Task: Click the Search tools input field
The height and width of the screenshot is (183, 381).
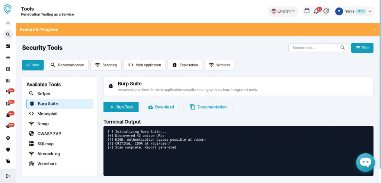Action: pos(314,48)
